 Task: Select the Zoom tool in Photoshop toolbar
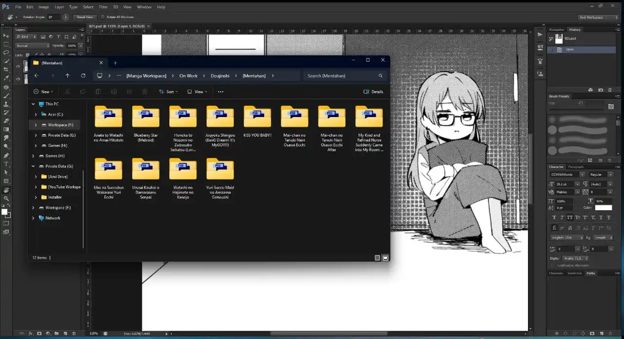[6, 199]
